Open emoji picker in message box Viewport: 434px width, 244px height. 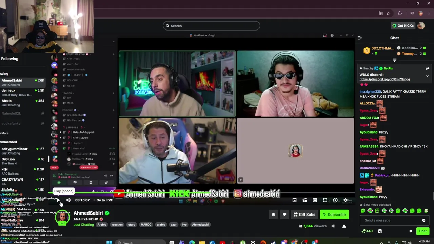[x=423, y=220]
